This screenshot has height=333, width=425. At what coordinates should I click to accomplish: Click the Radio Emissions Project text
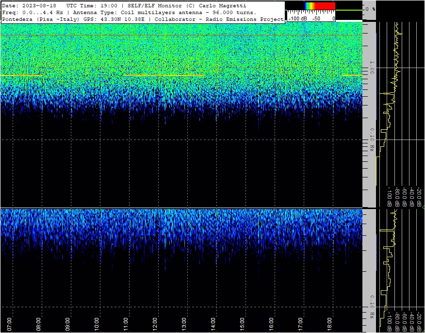(241, 19)
